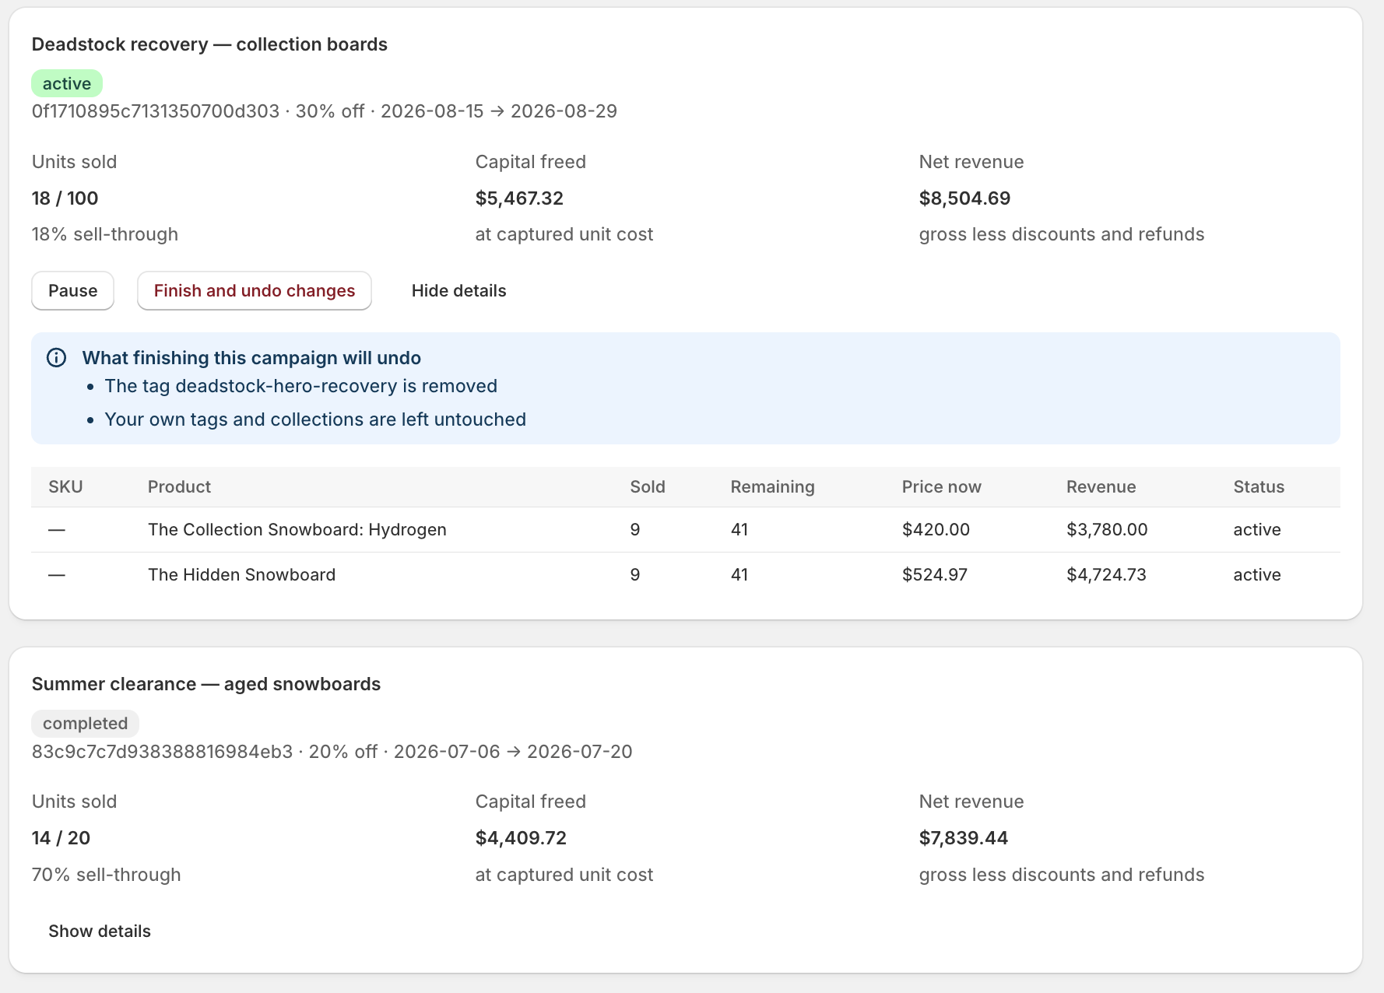
Task: Click campaign ID line 0f1710895c7131350700d303
Action: [x=325, y=111]
